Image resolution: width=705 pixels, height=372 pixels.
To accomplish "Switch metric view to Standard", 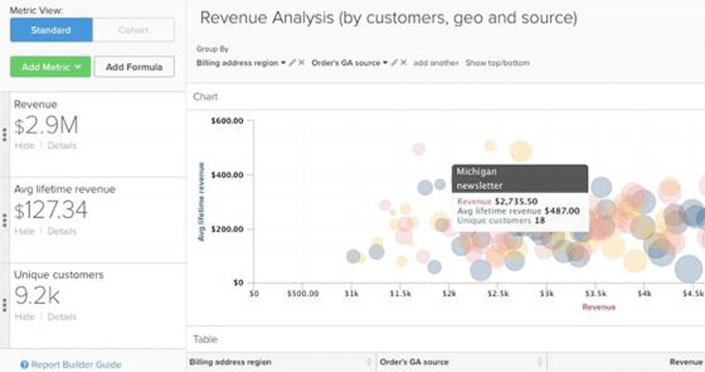I will 51,30.
